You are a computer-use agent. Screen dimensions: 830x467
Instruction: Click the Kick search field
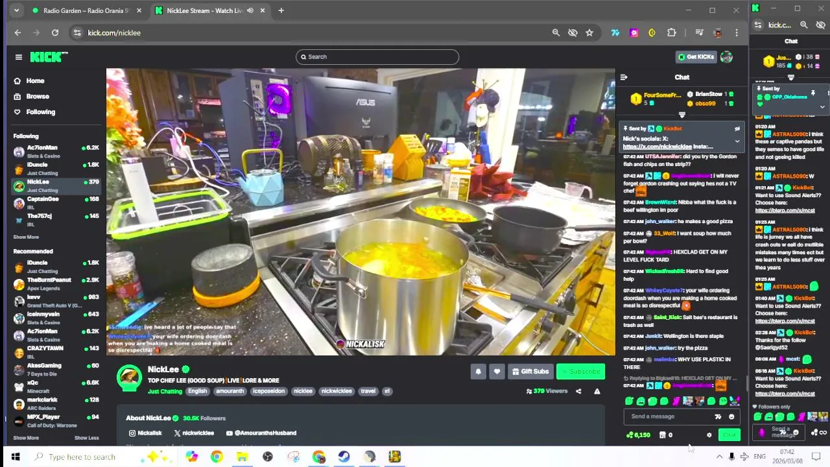[x=377, y=57]
